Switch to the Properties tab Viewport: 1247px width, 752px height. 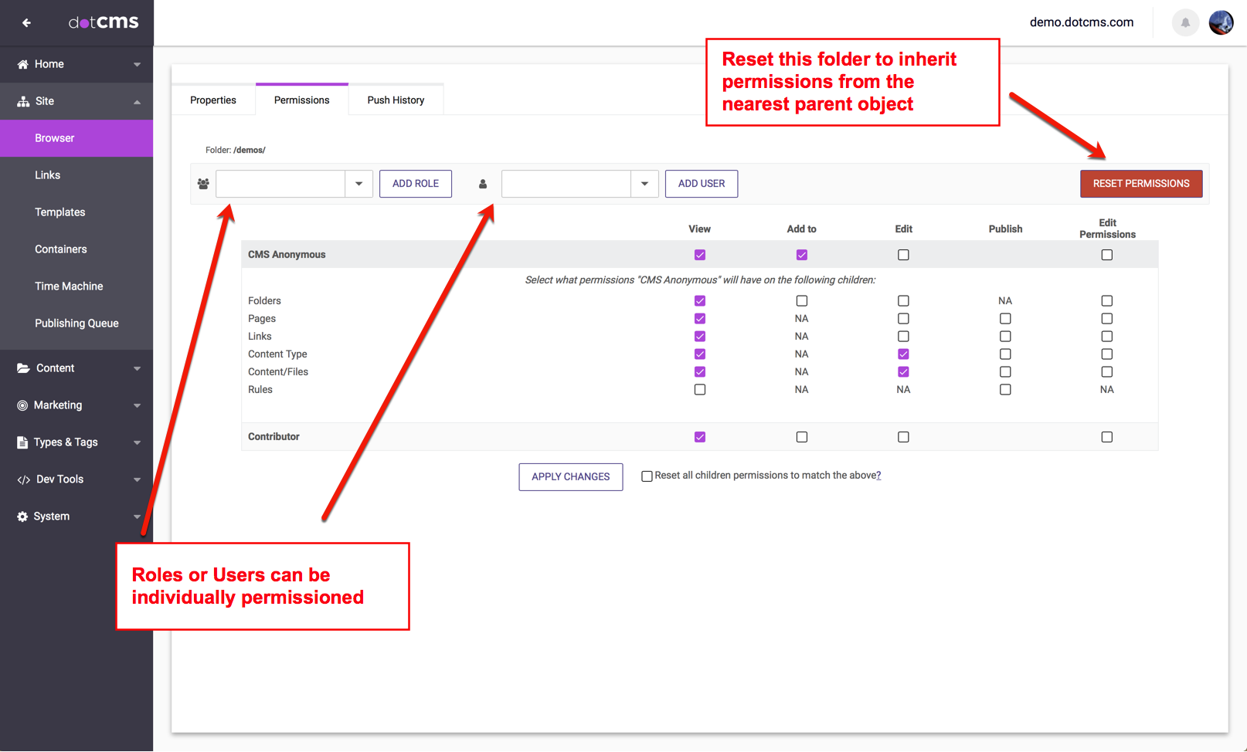point(213,100)
